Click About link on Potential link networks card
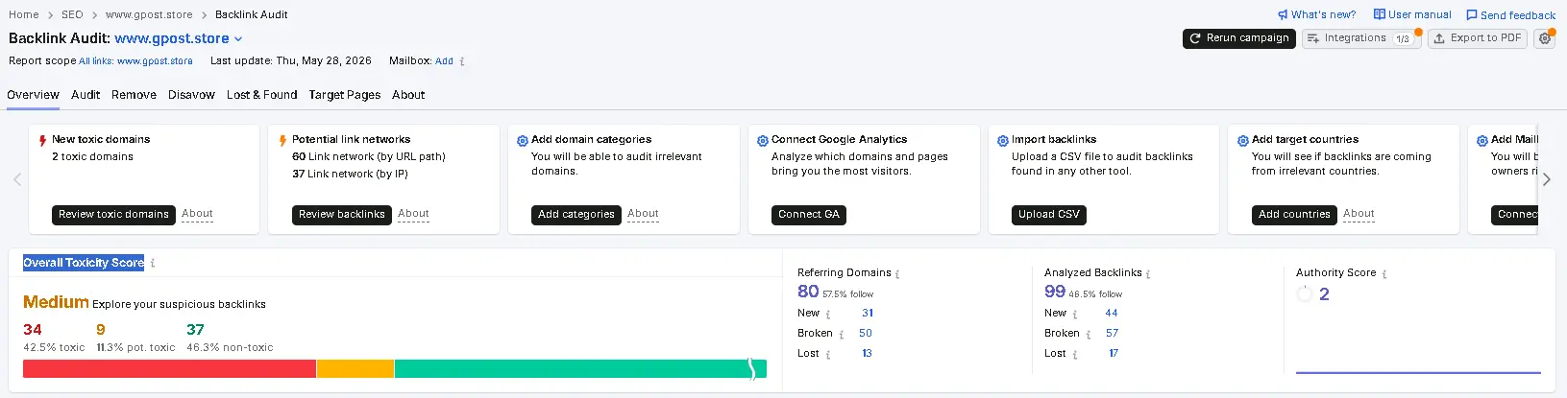Viewport: 1567px width, 398px height. tap(413, 214)
